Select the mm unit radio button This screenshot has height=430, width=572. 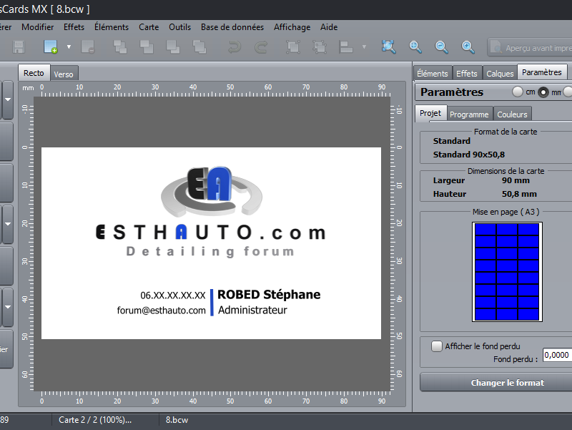(543, 92)
